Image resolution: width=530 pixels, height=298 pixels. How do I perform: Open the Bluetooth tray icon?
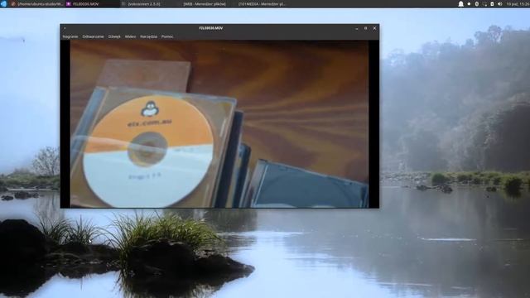pyautogui.click(x=477, y=4)
